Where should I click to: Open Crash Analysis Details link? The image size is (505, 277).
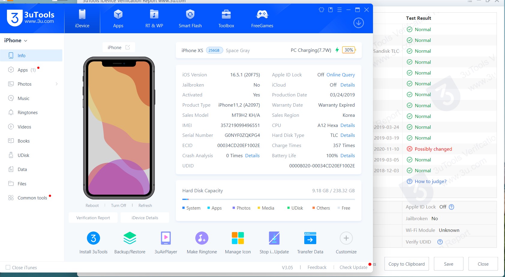coord(252,156)
